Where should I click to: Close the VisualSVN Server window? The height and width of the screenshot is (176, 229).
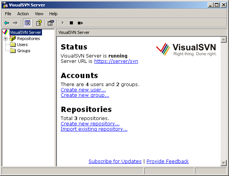(224, 5)
